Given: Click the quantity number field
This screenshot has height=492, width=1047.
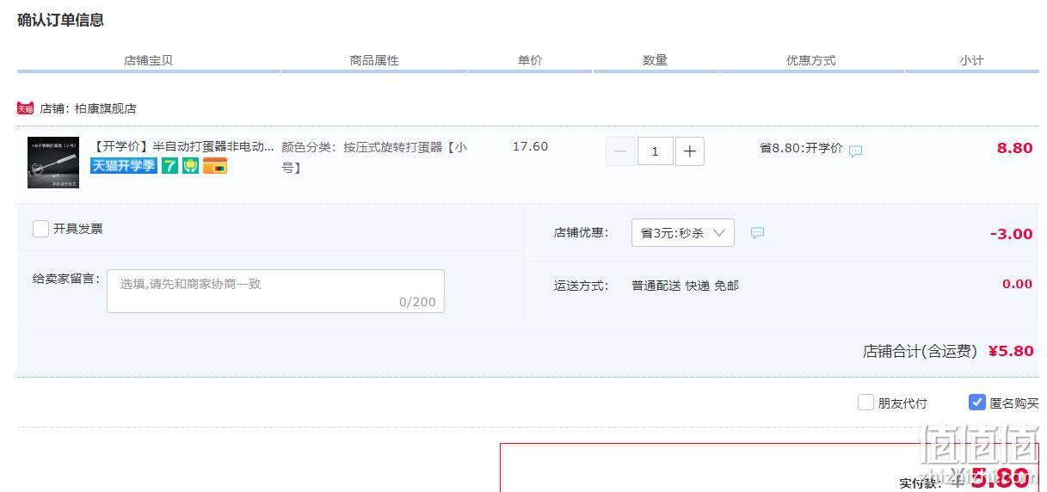Looking at the screenshot, I should point(655,151).
